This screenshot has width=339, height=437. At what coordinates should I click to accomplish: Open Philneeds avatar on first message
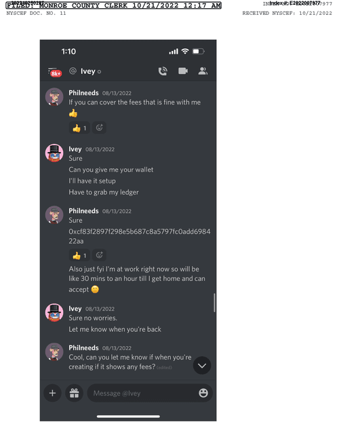[54, 97]
